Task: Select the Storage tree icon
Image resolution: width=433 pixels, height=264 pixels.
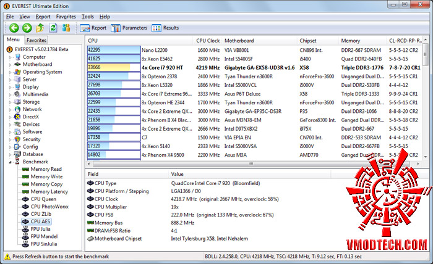Action: pos(18,102)
